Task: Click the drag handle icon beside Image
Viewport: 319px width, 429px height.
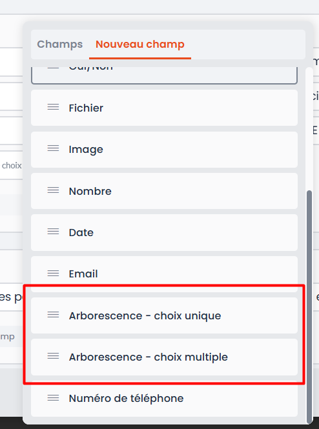Action: click(53, 148)
